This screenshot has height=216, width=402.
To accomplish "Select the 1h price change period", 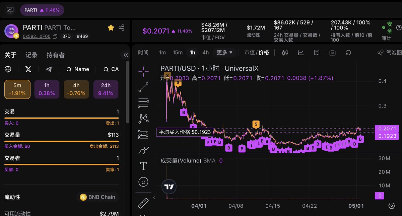I will [x=47, y=89].
